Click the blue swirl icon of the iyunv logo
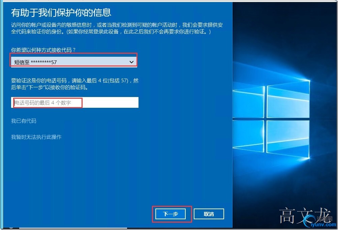This screenshot has height=230, width=338. click(x=310, y=221)
